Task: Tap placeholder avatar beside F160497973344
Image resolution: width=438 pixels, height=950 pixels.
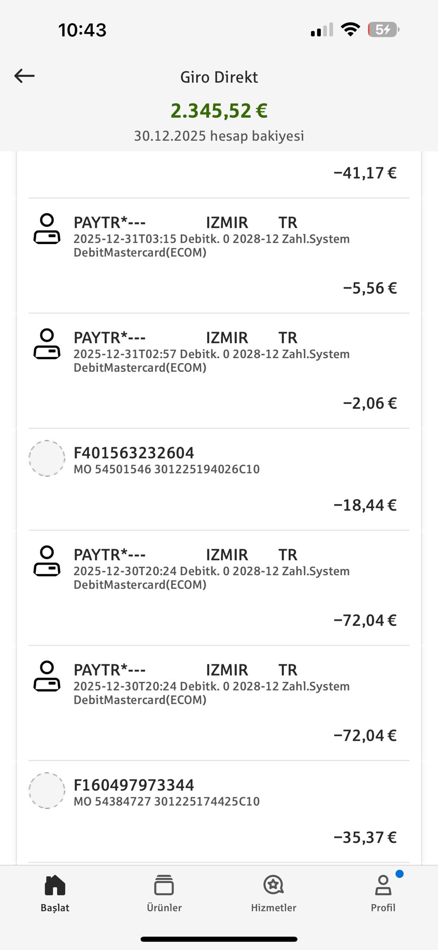Action: click(x=47, y=790)
